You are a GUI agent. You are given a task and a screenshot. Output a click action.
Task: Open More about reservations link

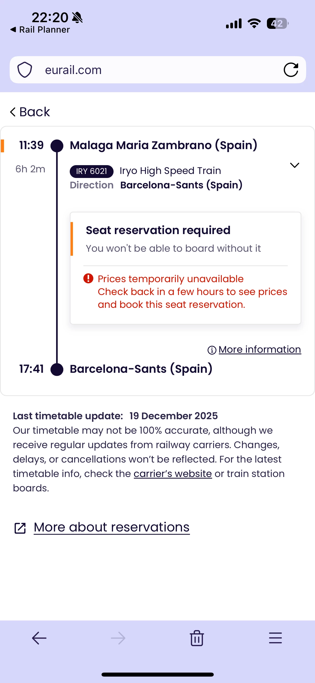tap(112, 527)
